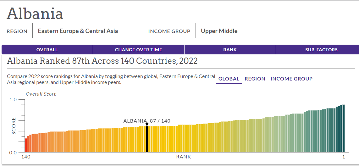The height and width of the screenshot is (166, 359).
Task: Click the black Albania bar in chart
Action: tap(147, 139)
